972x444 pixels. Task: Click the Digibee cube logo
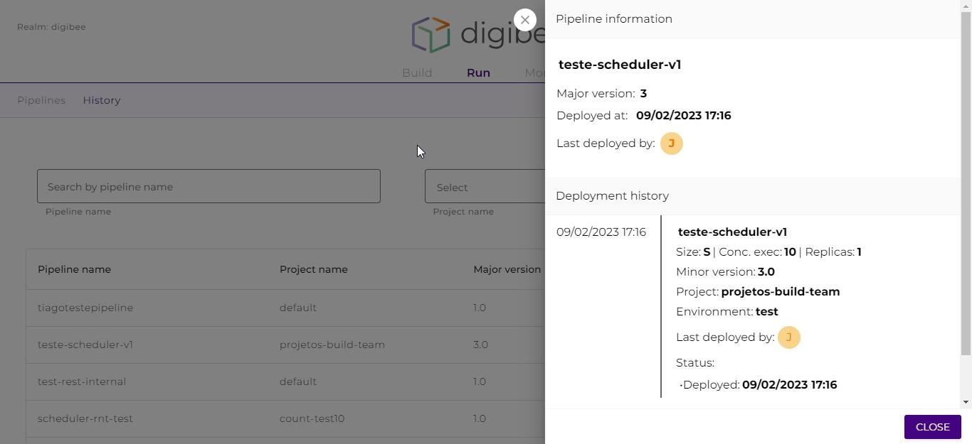click(x=431, y=35)
